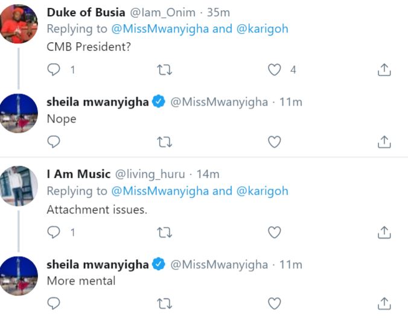Image resolution: width=408 pixels, height=319 pixels.
Task: Reply to Duke of Busia's CMB President tweet
Action: coord(54,70)
